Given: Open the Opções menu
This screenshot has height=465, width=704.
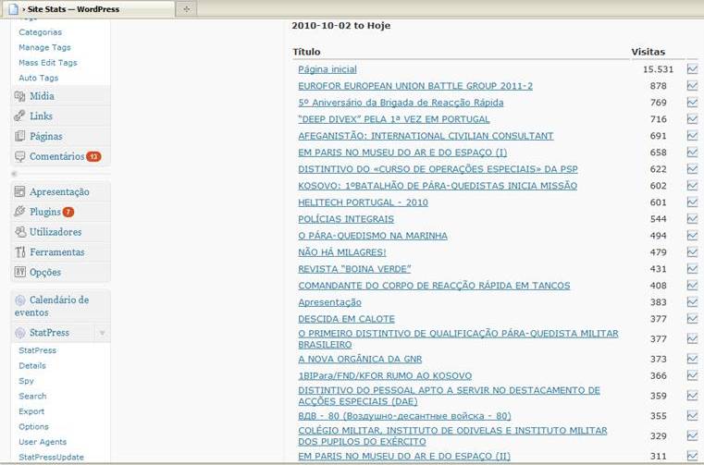Looking at the screenshot, I should (45, 272).
